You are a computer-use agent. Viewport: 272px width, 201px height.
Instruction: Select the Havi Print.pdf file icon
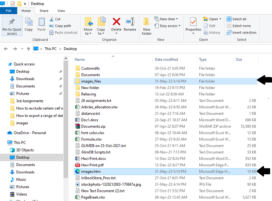pyautogui.click(x=77, y=165)
